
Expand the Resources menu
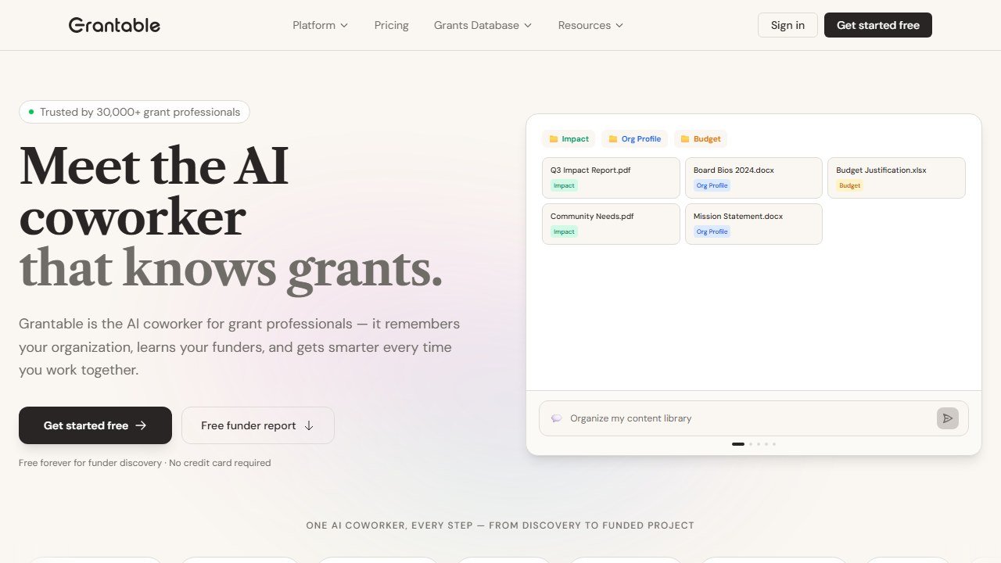pyautogui.click(x=590, y=25)
